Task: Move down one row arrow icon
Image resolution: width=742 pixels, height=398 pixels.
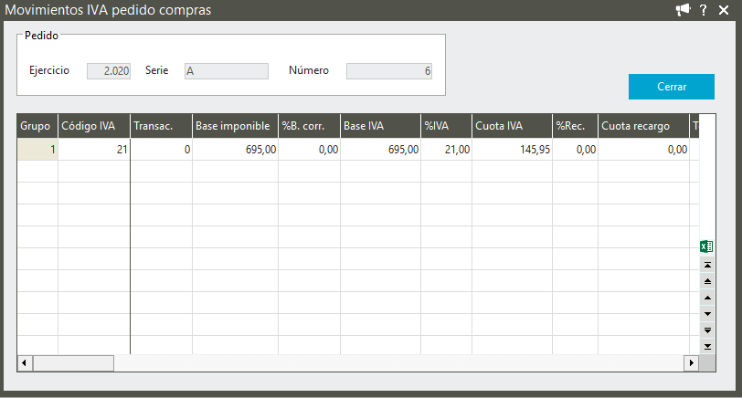Action: pos(707,314)
